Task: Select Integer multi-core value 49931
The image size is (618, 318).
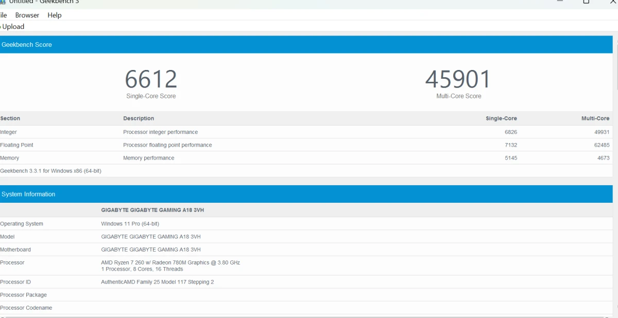Action: (x=602, y=132)
